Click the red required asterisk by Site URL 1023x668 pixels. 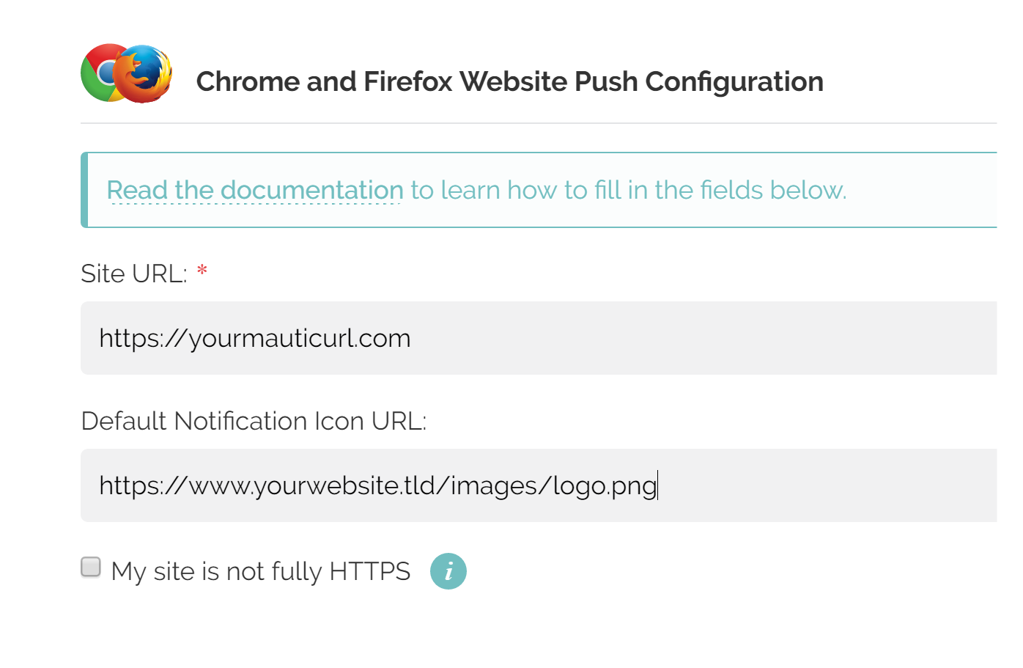[202, 271]
